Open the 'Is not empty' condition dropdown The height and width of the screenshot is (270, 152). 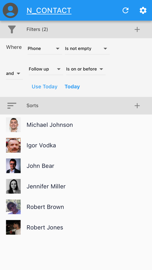point(87,49)
